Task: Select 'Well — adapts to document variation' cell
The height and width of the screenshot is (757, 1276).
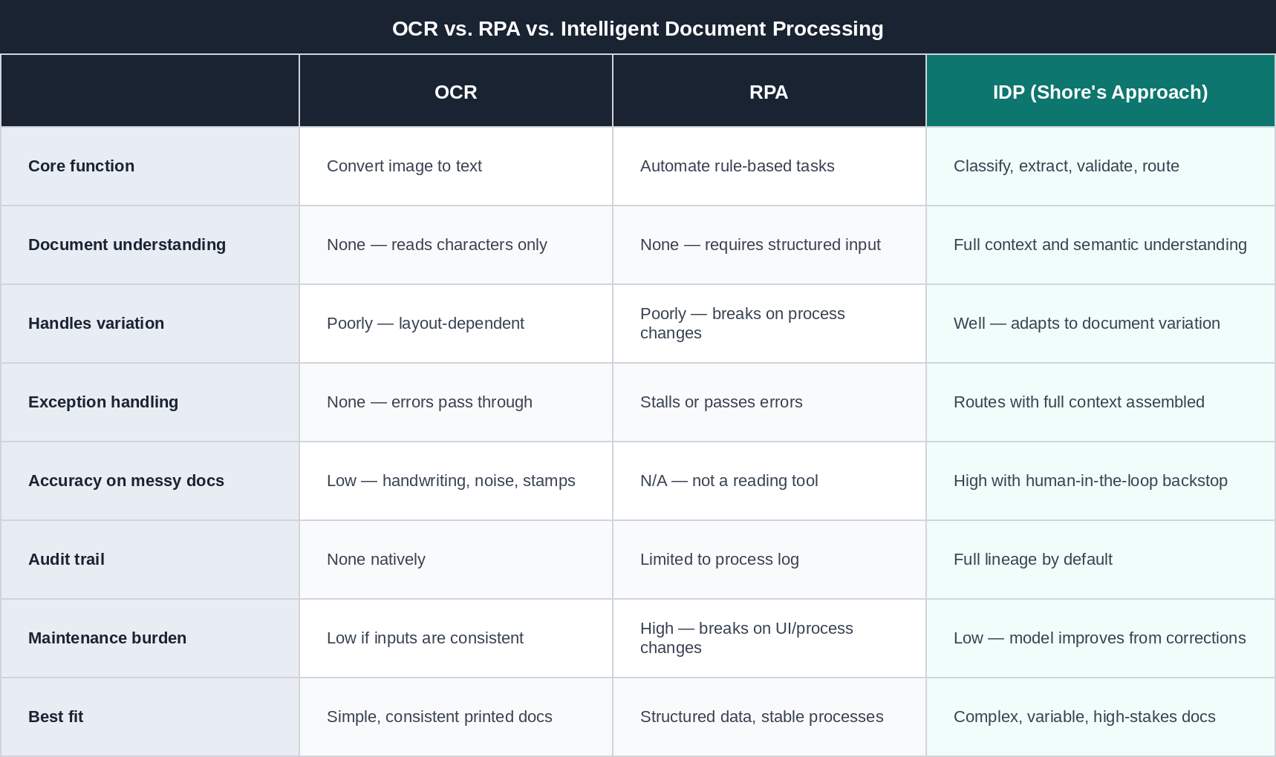Action: (x=1100, y=324)
